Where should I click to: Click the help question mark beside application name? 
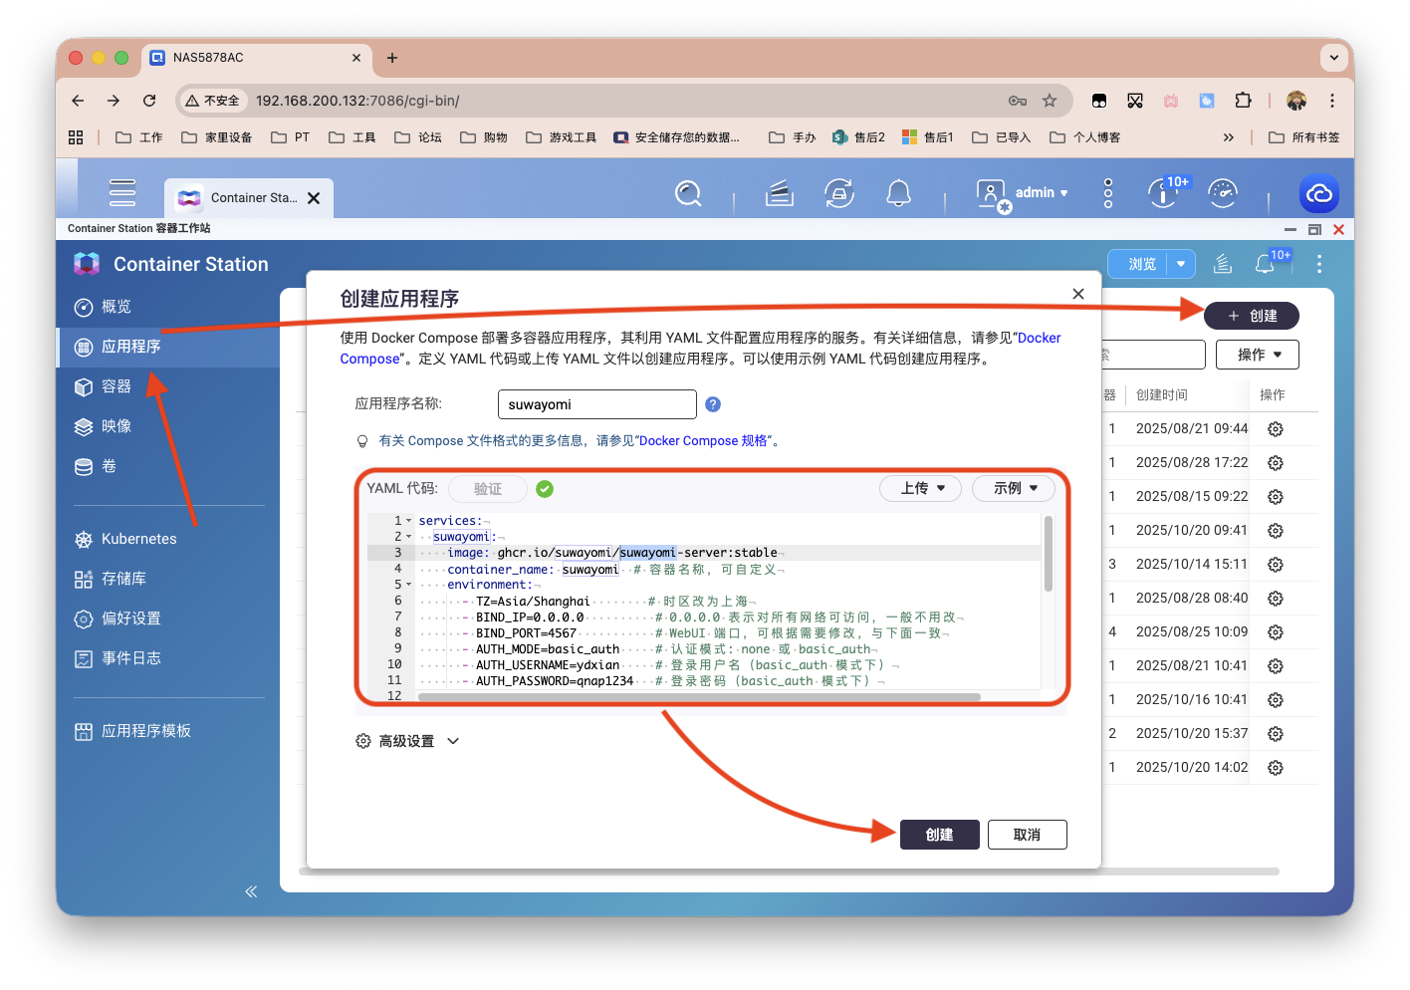pos(713,404)
